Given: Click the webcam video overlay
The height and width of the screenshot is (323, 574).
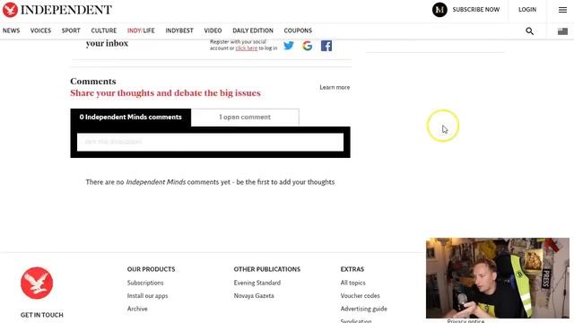Looking at the screenshot, I should [498, 278].
